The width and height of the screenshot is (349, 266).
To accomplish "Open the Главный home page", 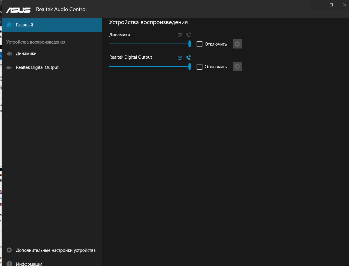I will (52, 25).
